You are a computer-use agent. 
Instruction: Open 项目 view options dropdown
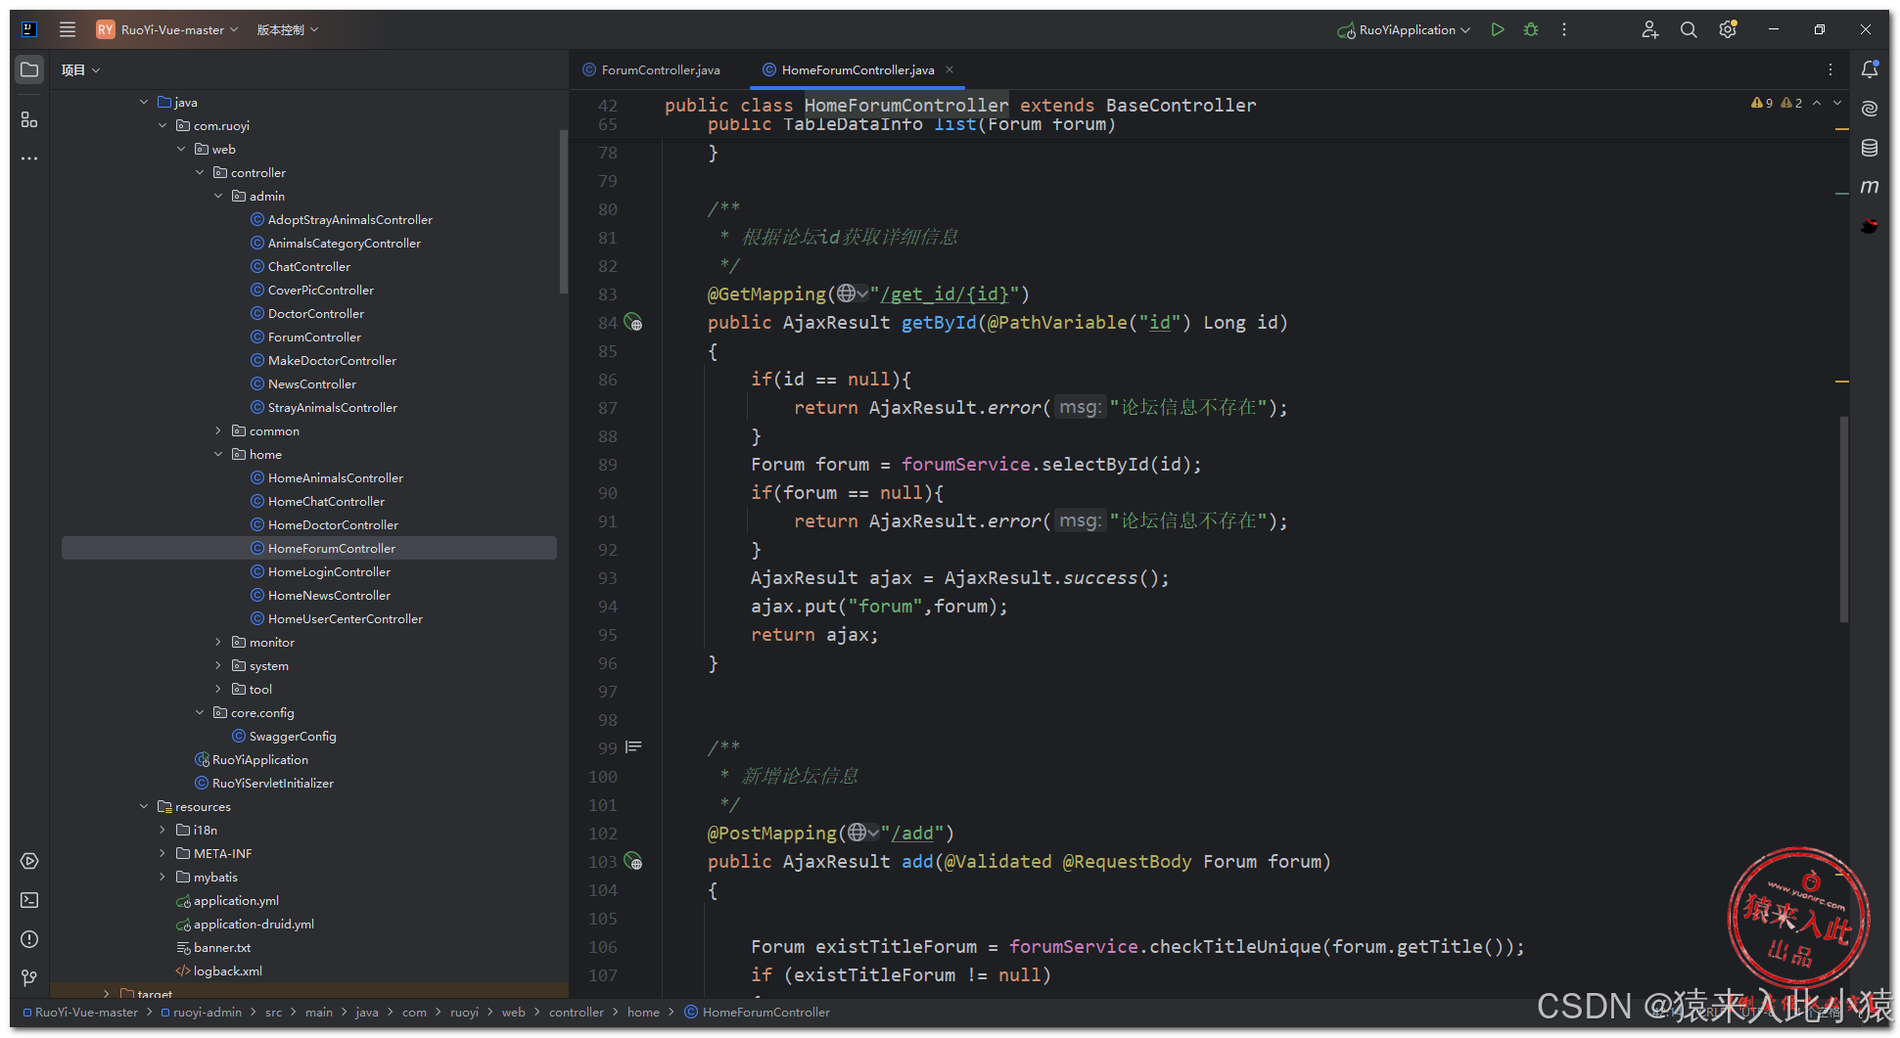tap(80, 69)
